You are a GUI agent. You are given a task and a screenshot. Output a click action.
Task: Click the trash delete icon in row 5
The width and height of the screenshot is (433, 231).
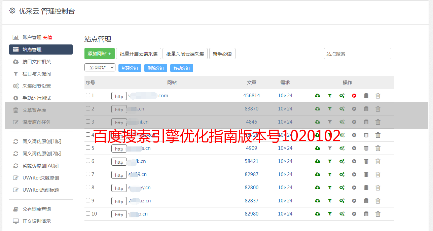click(378, 148)
